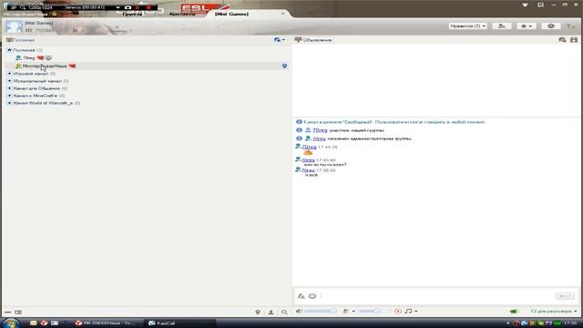The height and width of the screenshot is (328, 583).
Task: Open the music options dropdown arrow
Action: 415,312
